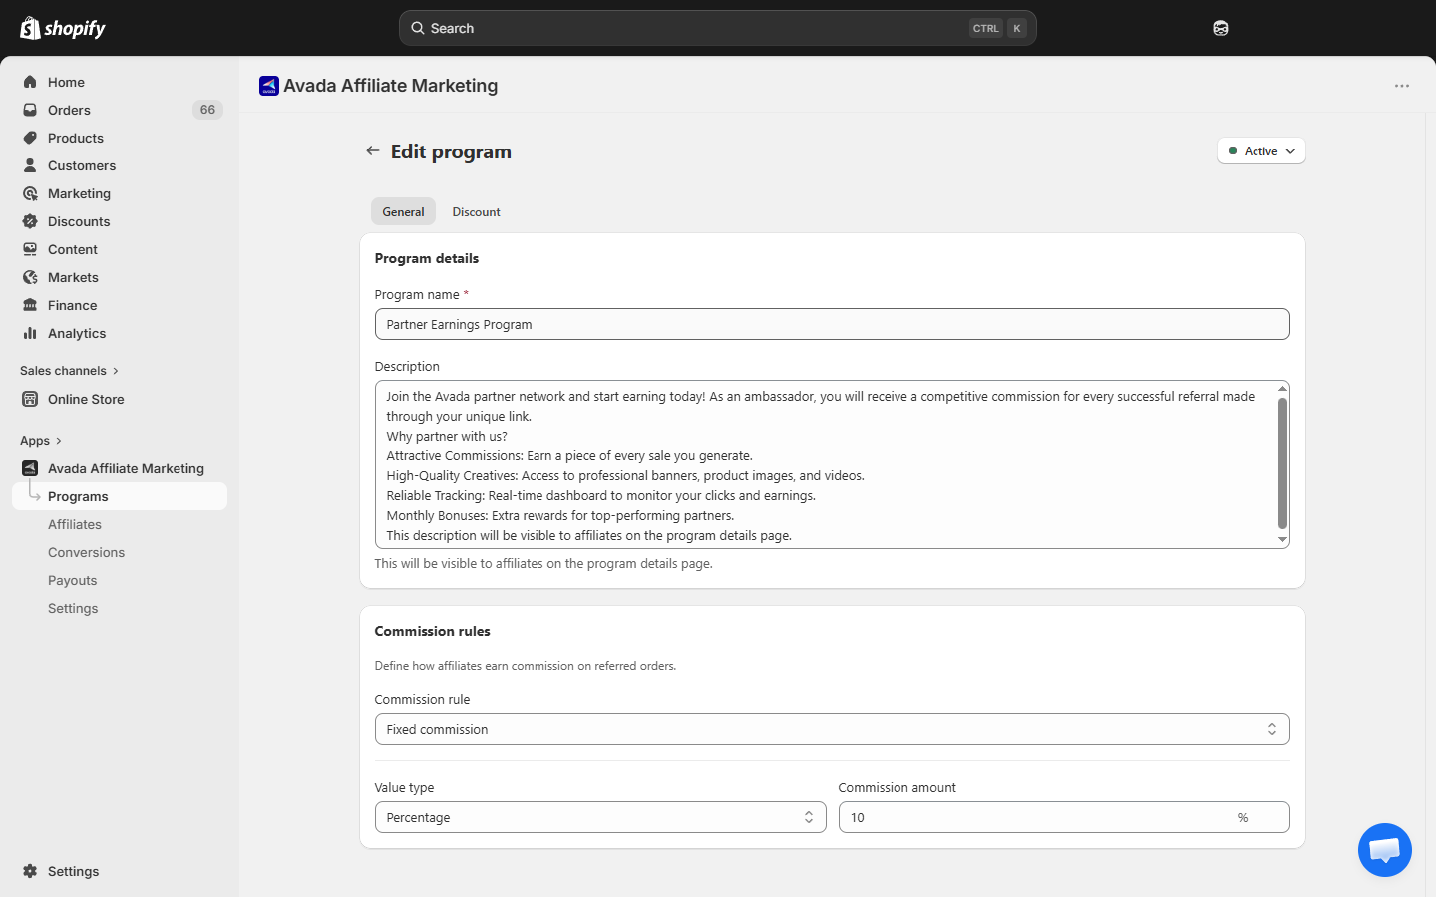The image size is (1436, 897).
Task: Open the account avatar in top bar
Action: point(1221,28)
